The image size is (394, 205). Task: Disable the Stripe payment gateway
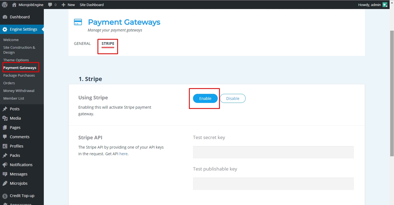click(232, 99)
